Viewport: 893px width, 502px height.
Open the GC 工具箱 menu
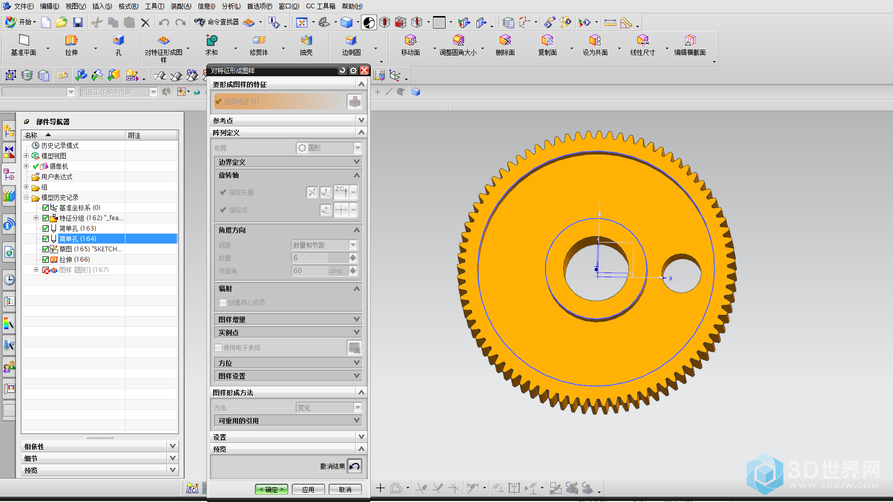point(320,6)
